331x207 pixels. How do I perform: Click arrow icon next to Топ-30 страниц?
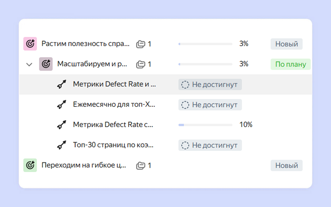(62, 145)
